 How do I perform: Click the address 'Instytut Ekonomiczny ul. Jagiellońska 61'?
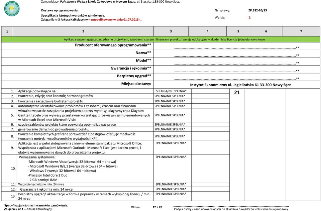tap(224, 85)
